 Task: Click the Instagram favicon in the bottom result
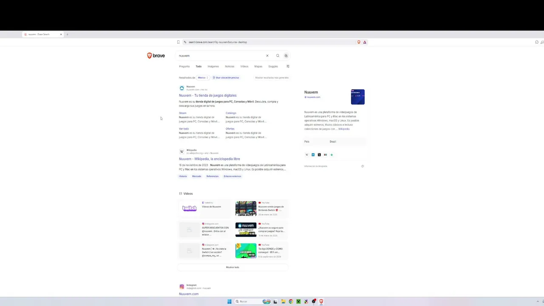(182, 286)
